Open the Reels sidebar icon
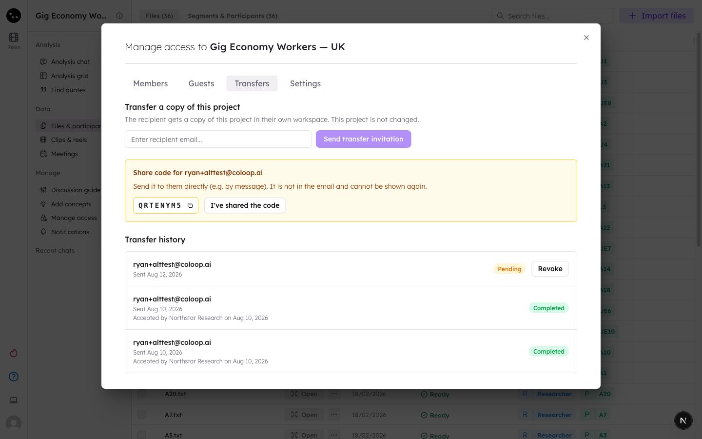This screenshot has height=439, width=702. click(14, 40)
